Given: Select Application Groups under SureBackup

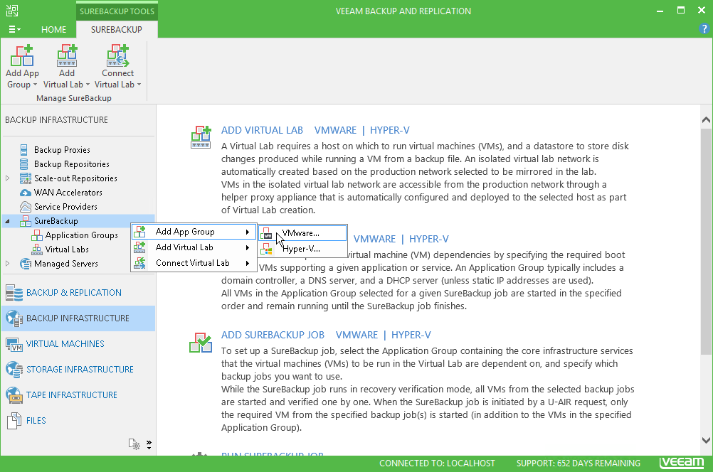Looking at the screenshot, I should point(81,235).
